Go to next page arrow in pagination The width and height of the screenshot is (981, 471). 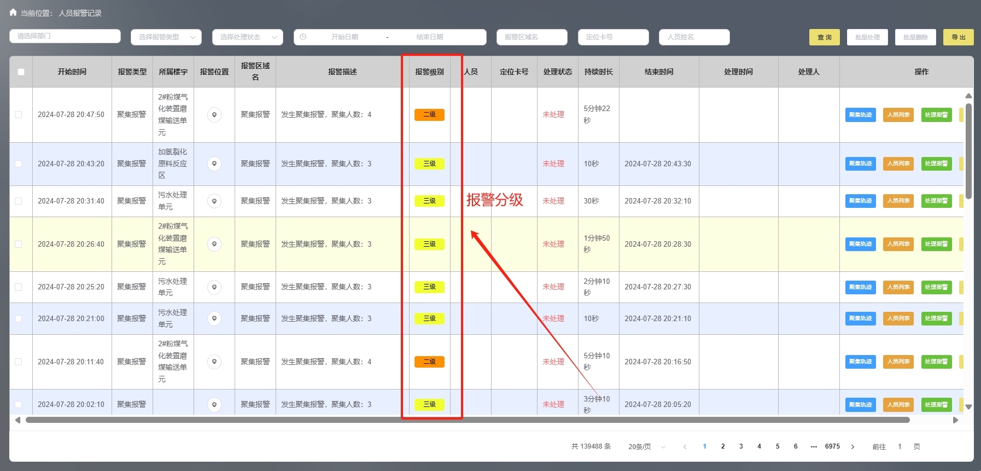point(852,447)
